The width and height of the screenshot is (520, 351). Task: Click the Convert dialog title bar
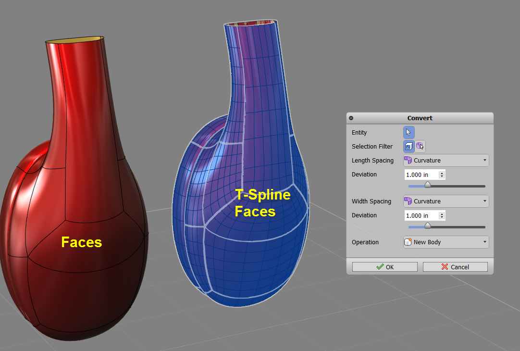420,118
